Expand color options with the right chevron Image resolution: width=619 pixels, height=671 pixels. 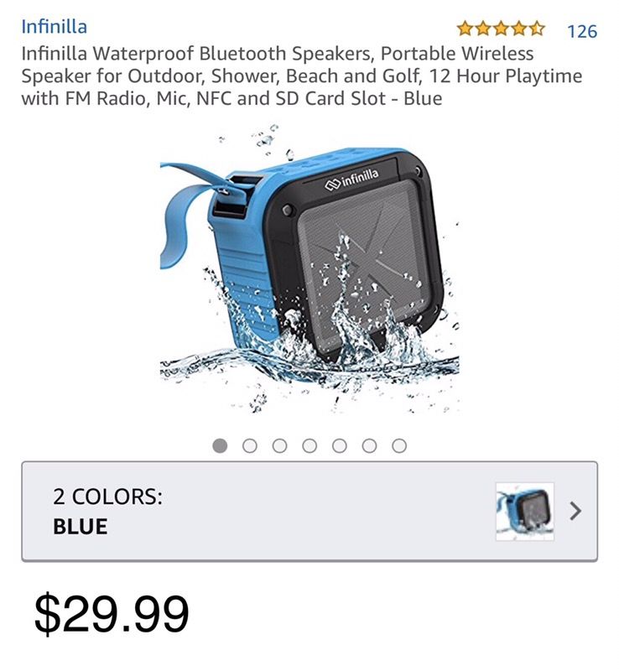(x=575, y=511)
